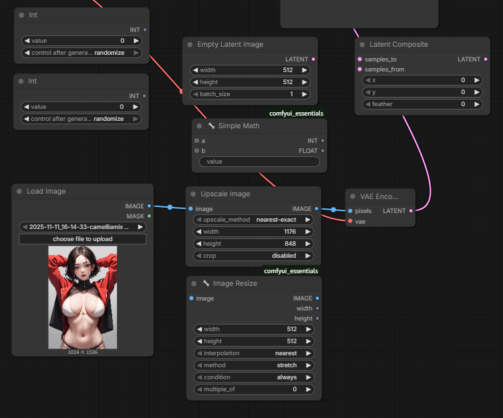Screen dimensions: 503x418
Task: Click the Latent Composite node collapse dot
Action: pyautogui.click(x=363, y=45)
